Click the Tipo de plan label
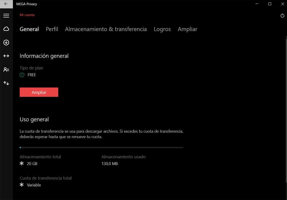Viewport: 287px width, 200px height. point(31,68)
